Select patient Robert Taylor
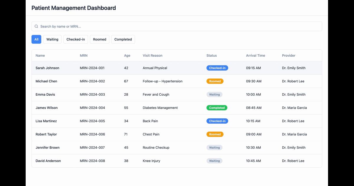Screen dimensions: 354x186 point(177,134)
